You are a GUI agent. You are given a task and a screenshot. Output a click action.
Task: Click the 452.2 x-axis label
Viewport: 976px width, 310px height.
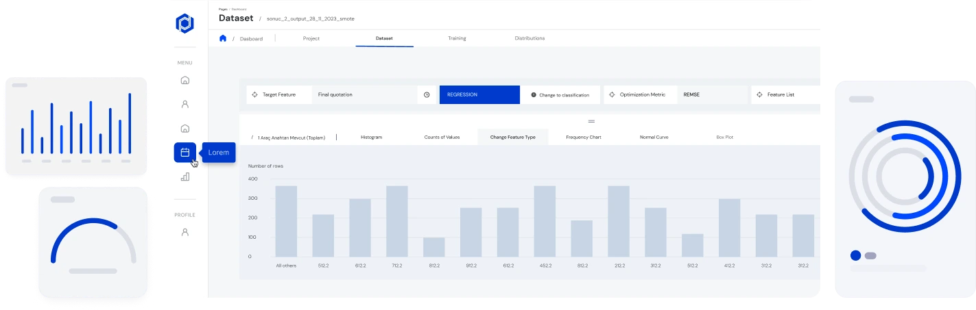click(545, 266)
